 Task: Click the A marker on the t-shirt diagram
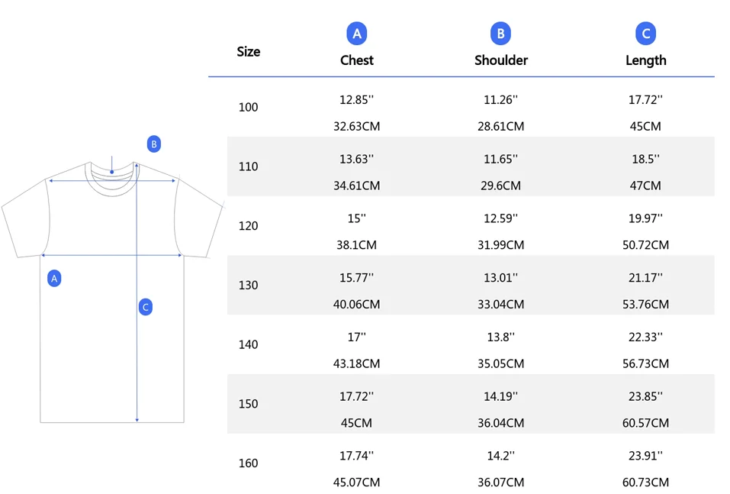pyautogui.click(x=54, y=279)
